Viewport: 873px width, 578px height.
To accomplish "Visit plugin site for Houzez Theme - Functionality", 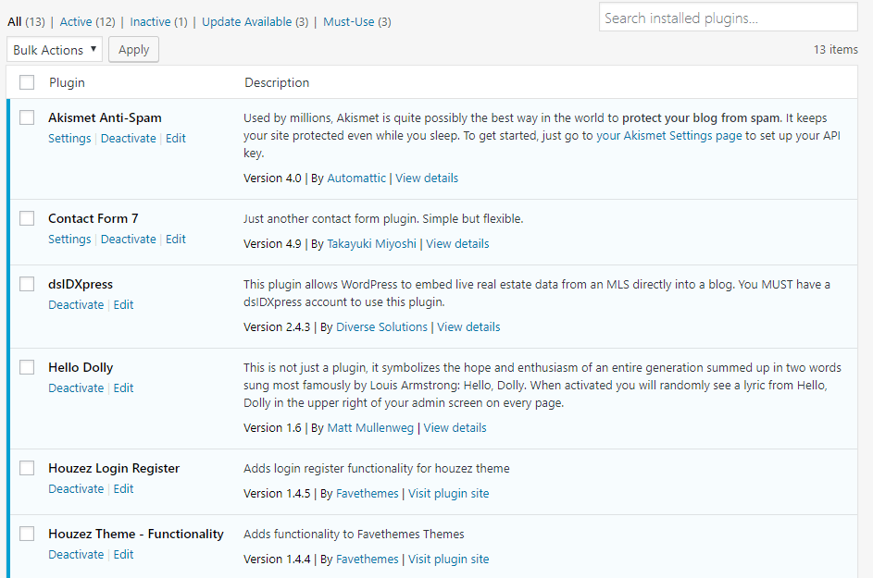I will point(448,560).
